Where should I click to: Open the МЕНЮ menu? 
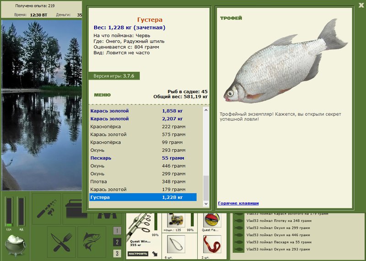(102, 95)
